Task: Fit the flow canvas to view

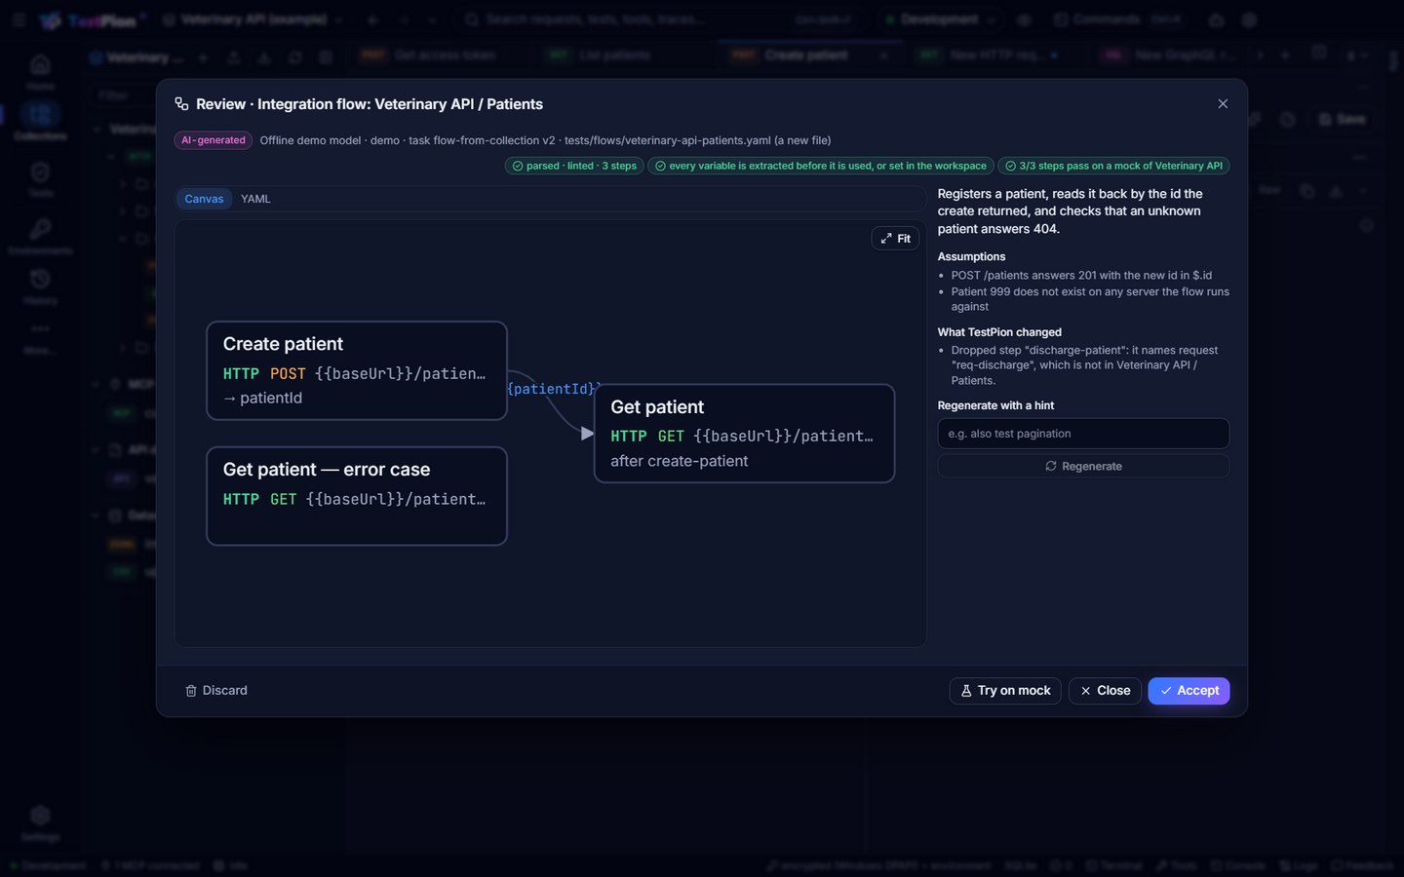Action: 895,239
